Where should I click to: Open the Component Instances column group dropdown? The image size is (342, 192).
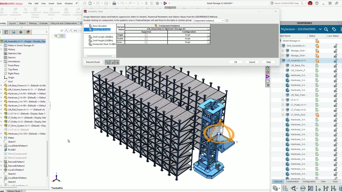(x=208, y=21)
